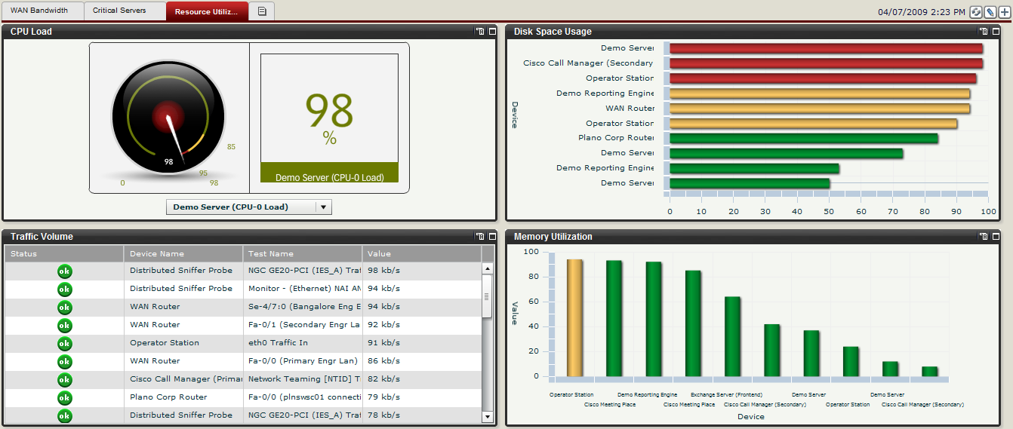Open the CPU Load panel options icon
The height and width of the screenshot is (429, 1013).
[x=480, y=32]
